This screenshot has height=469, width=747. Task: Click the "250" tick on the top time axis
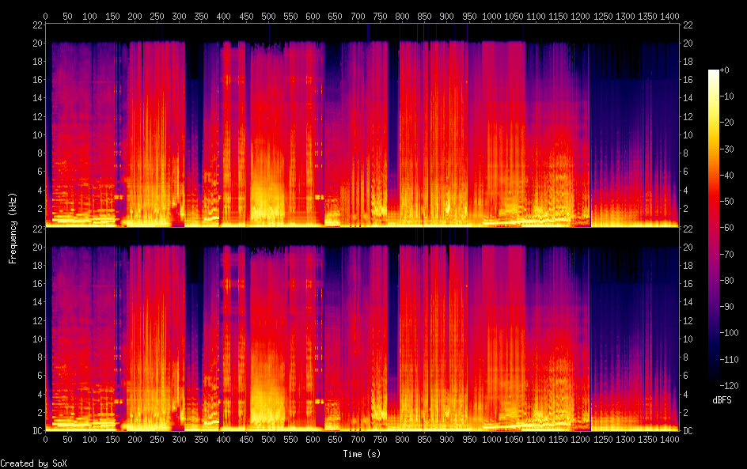[x=157, y=16]
